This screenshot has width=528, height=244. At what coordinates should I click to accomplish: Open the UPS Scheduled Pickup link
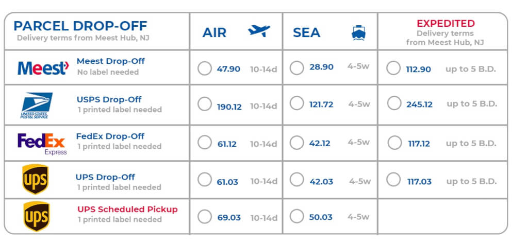pos(127,209)
